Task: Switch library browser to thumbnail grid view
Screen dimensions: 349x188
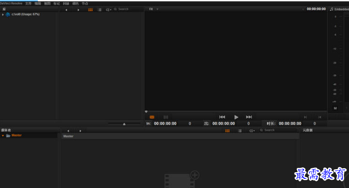Action: click(91, 10)
